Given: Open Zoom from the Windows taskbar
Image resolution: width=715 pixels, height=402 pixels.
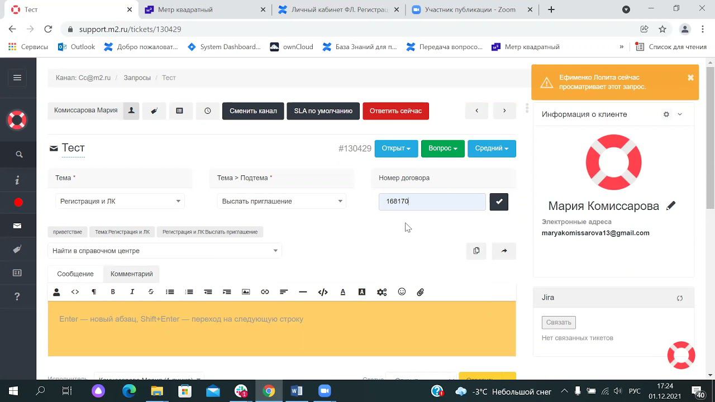Looking at the screenshot, I should pyautogui.click(x=325, y=391).
